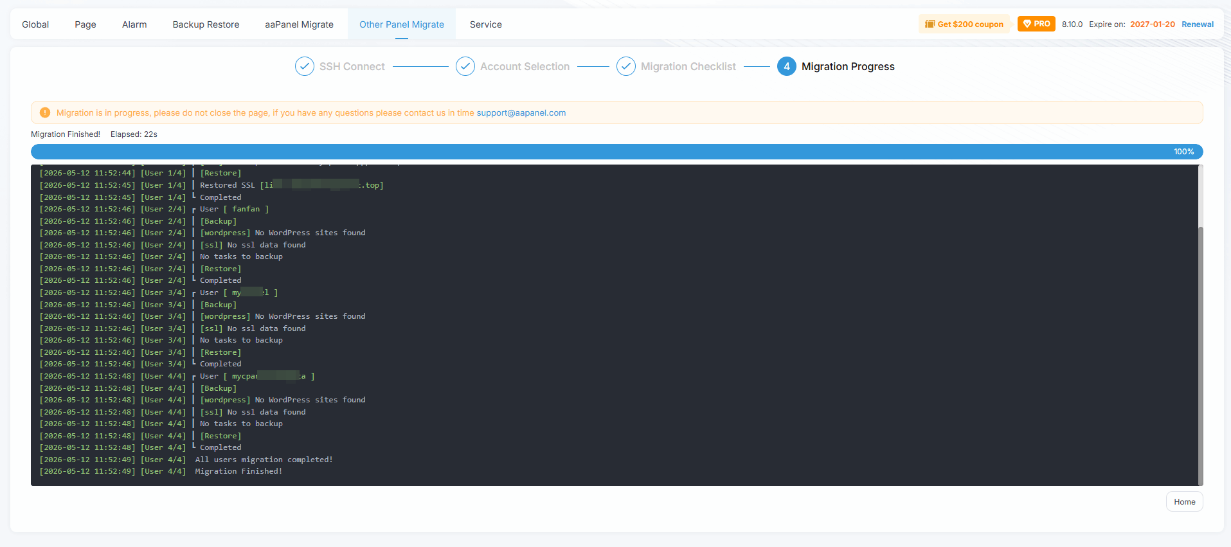
Task: Click the User [ fanfan ] log line
Action: 154,209
